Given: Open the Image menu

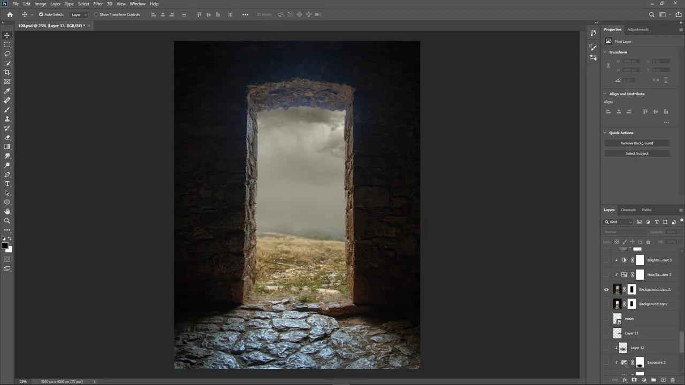Looking at the screenshot, I should 41,4.
